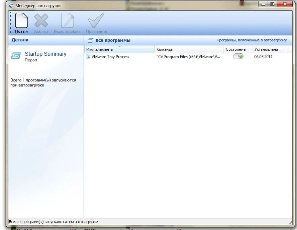Sort by the Имя элемента column header

pos(119,49)
